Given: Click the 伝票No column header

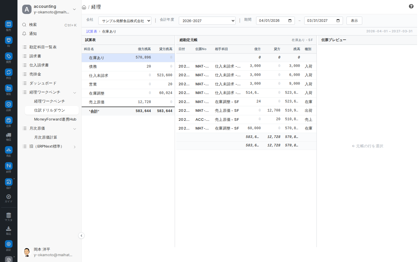Looking at the screenshot, I should 201,49.
